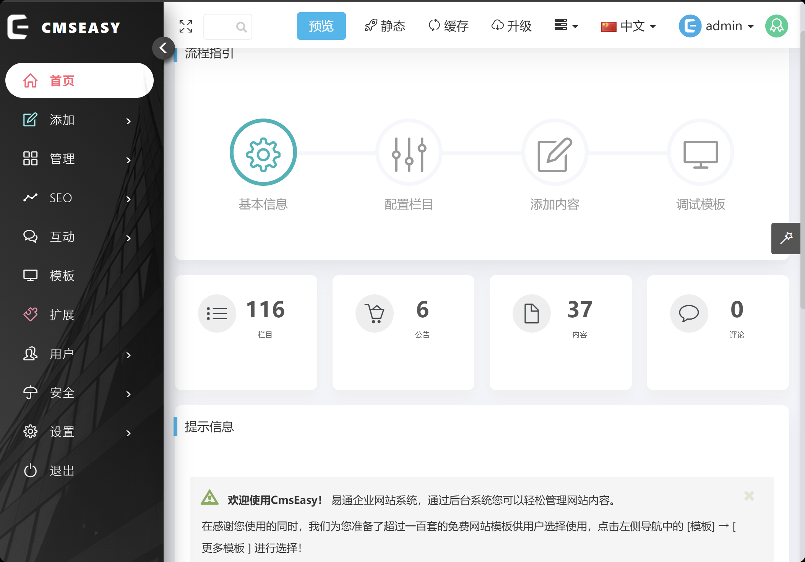805x562 pixels.
Task: Collapse the sidebar with arrow toggle
Action: tap(163, 48)
